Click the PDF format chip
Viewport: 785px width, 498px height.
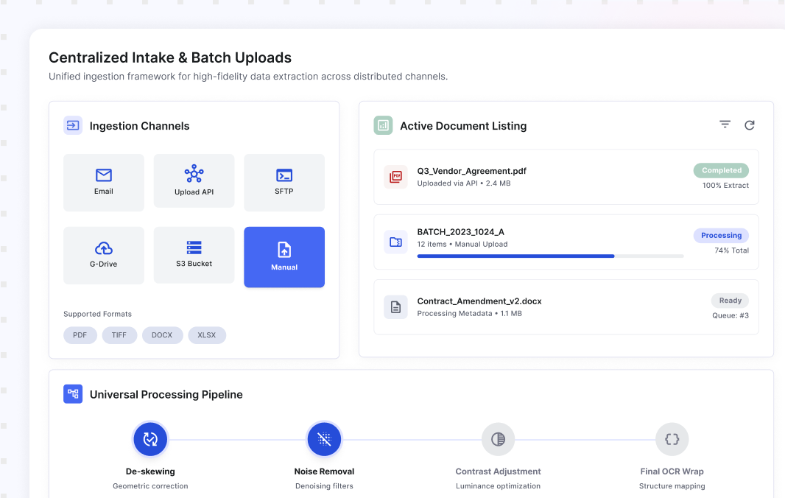pyautogui.click(x=80, y=335)
